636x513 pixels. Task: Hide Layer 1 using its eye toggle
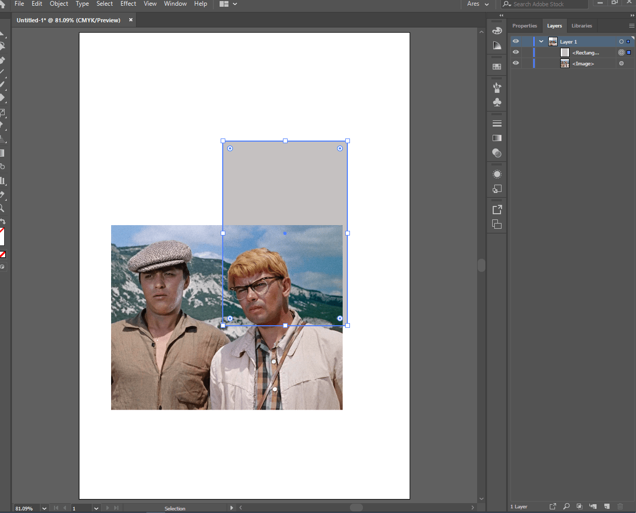pyautogui.click(x=516, y=41)
